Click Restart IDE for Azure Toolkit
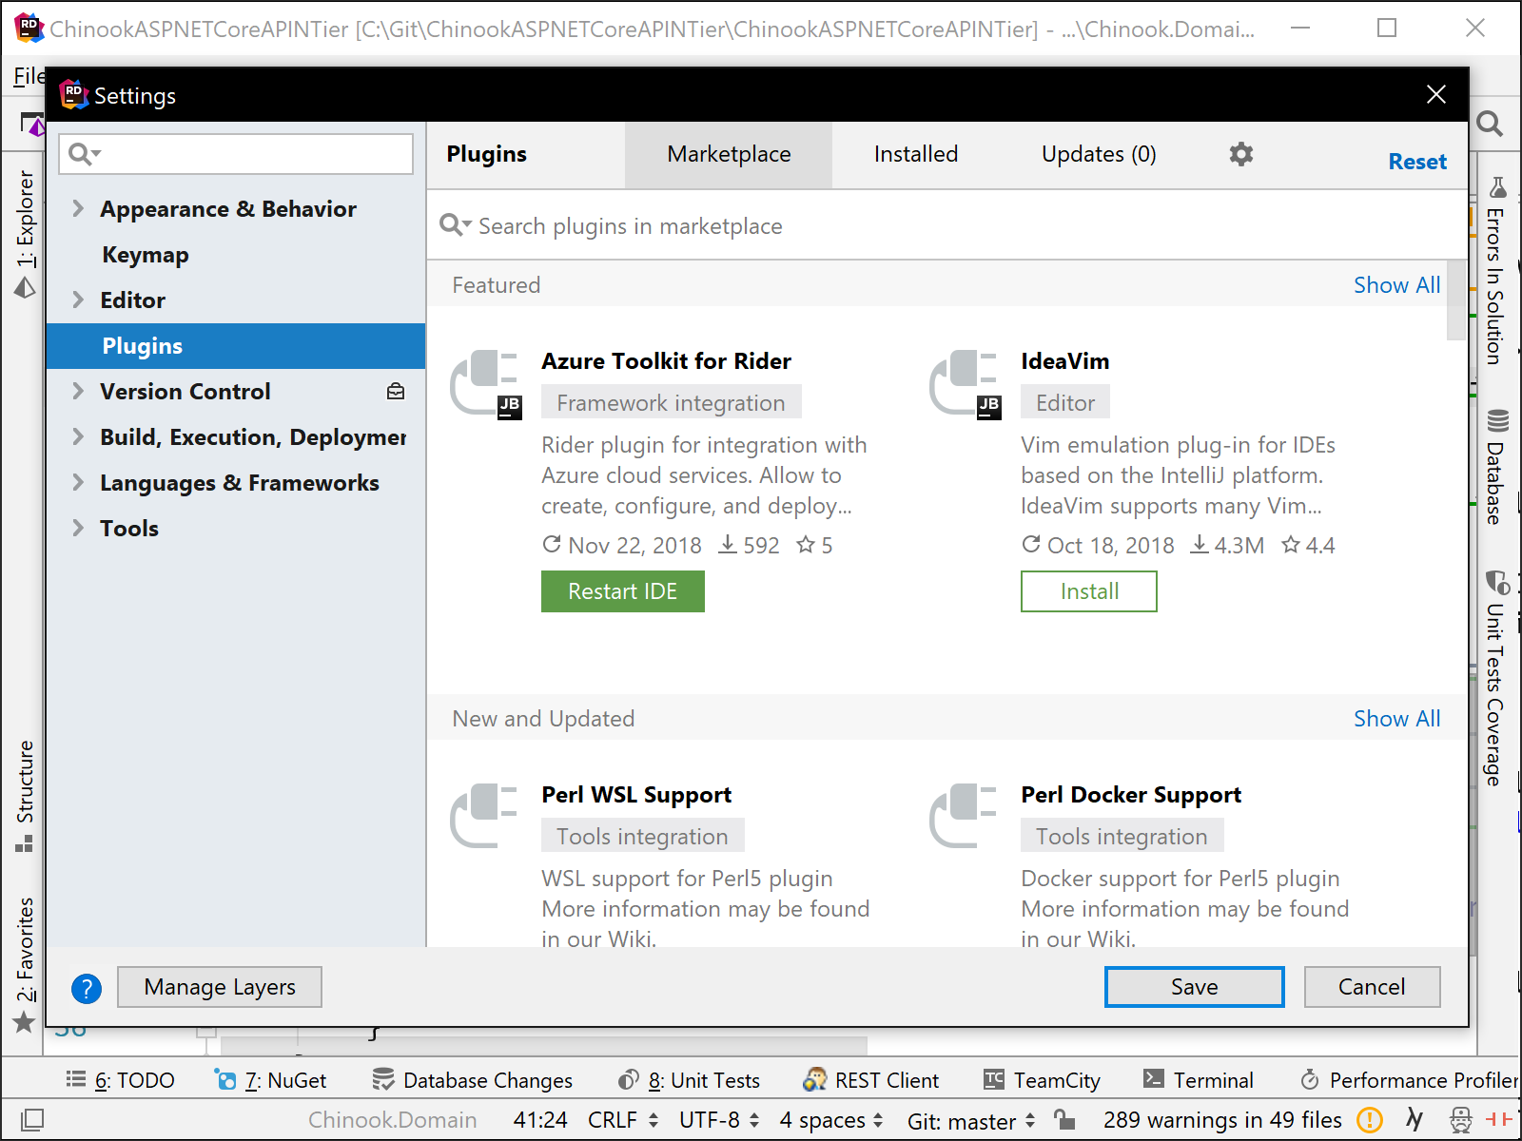Viewport: 1522px width, 1141px height. (x=623, y=591)
